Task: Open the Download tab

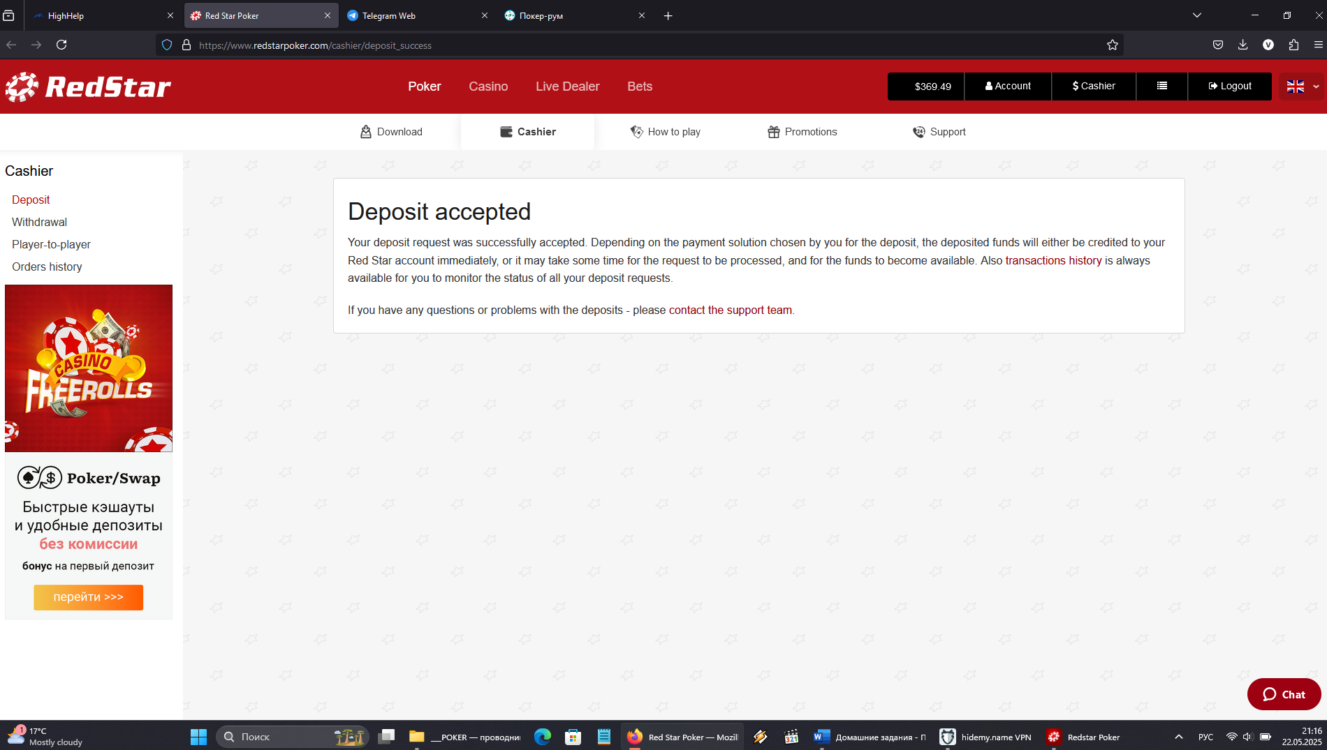Action: [x=391, y=132]
